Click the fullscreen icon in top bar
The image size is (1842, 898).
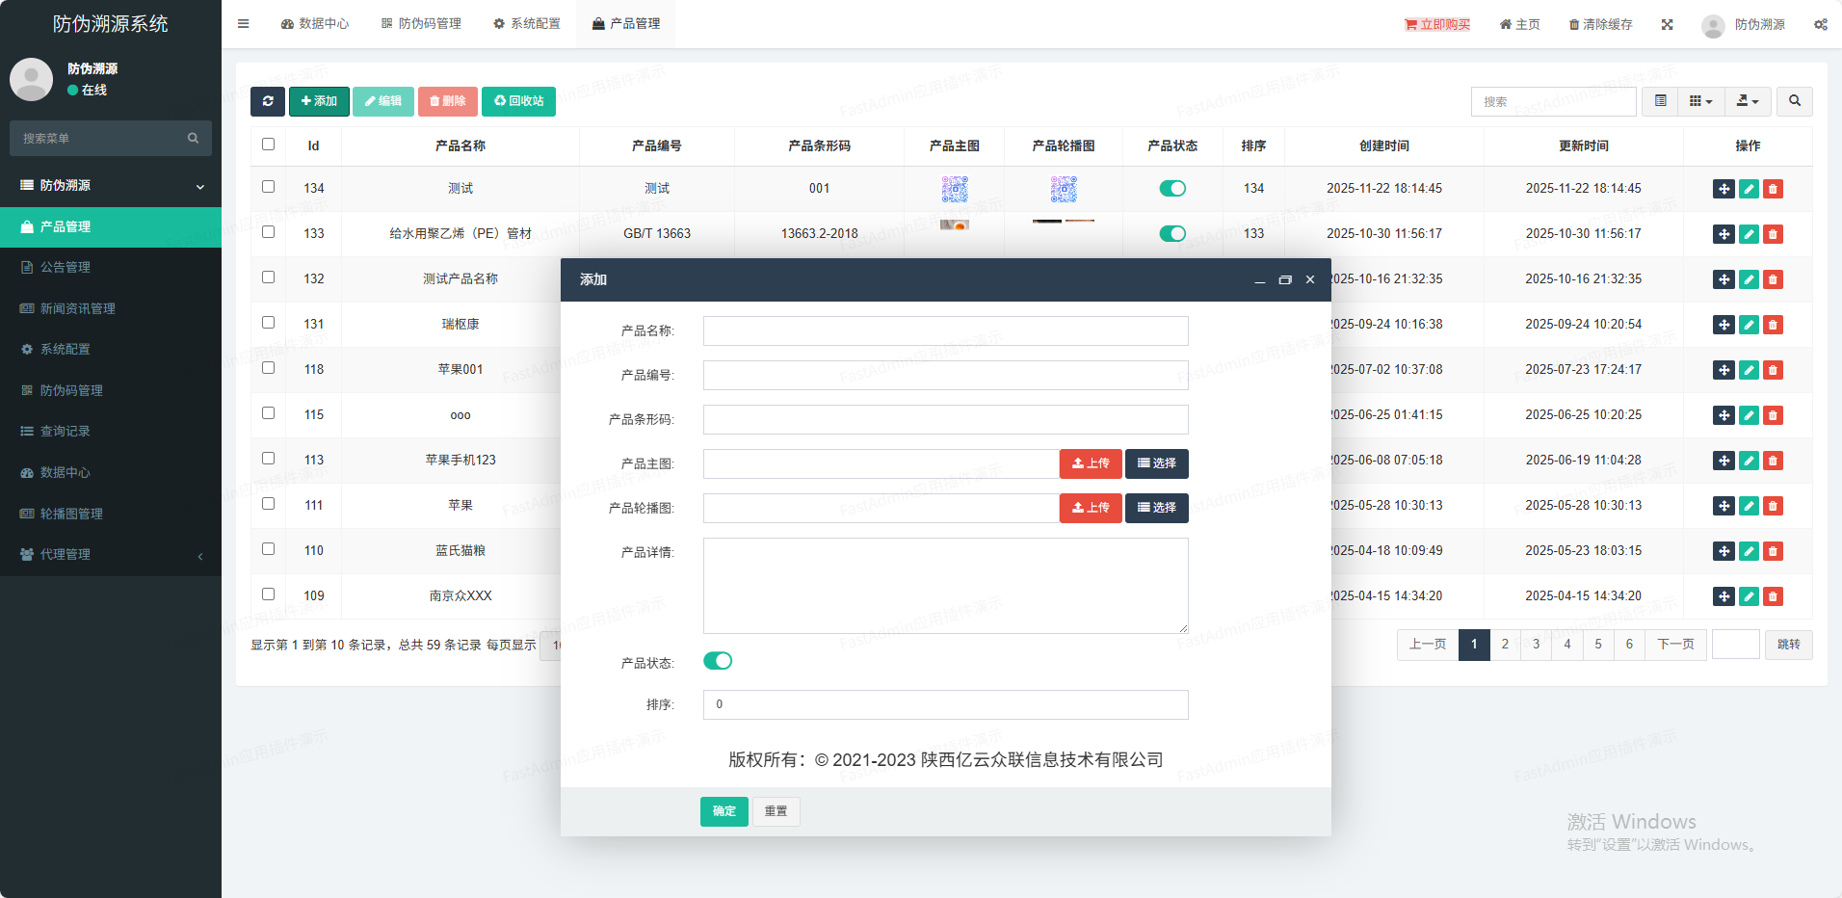tap(1667, 24)
